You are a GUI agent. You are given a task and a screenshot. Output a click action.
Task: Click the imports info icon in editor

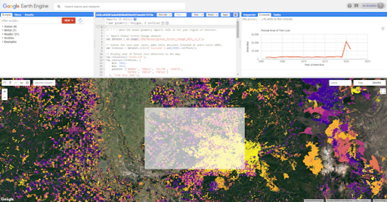[x=135, y=19]
